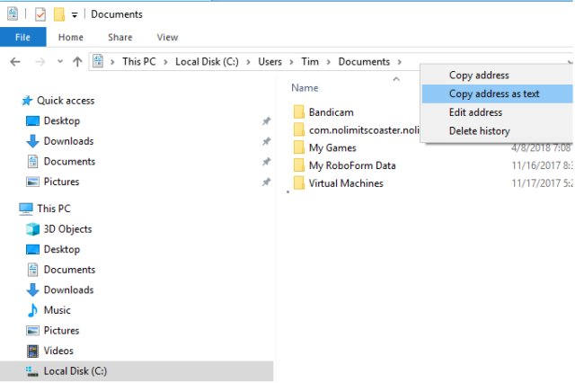Choose Delete history from context menu
Screen dimensions: 575x383
point(497,131)
